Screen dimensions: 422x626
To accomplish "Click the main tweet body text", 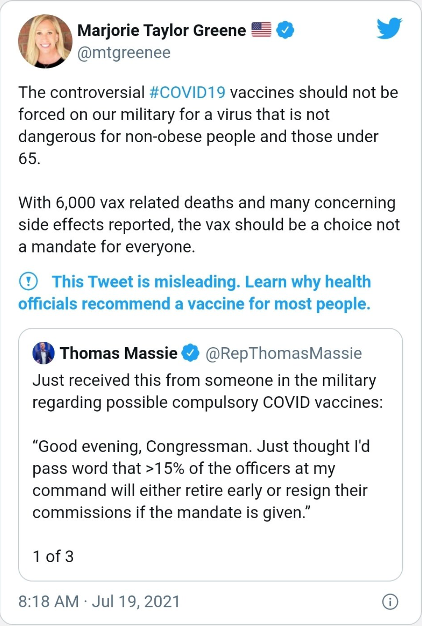I will click(x=209, y=169).
